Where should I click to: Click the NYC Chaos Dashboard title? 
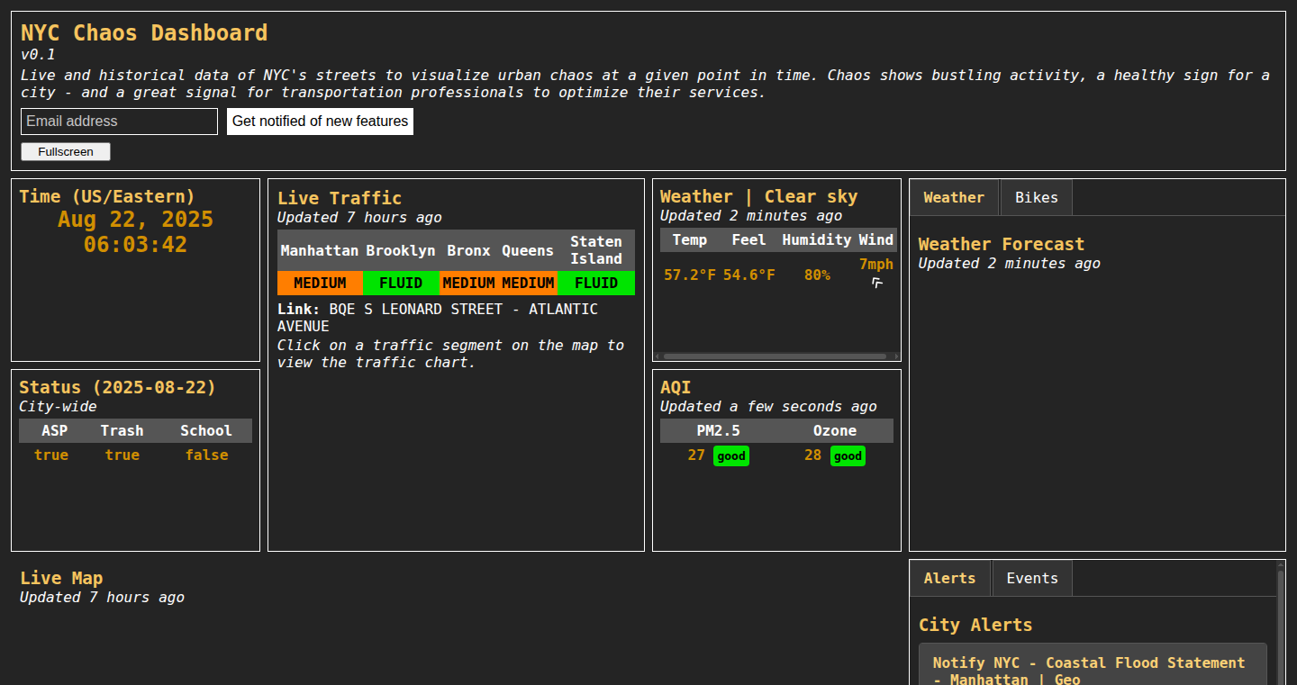144,33
